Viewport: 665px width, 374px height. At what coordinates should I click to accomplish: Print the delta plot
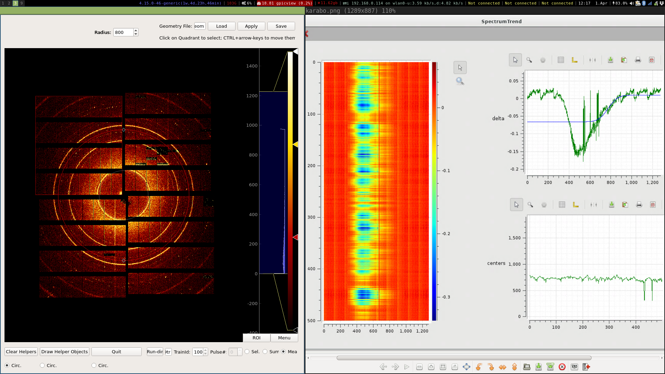click(638, 60)
